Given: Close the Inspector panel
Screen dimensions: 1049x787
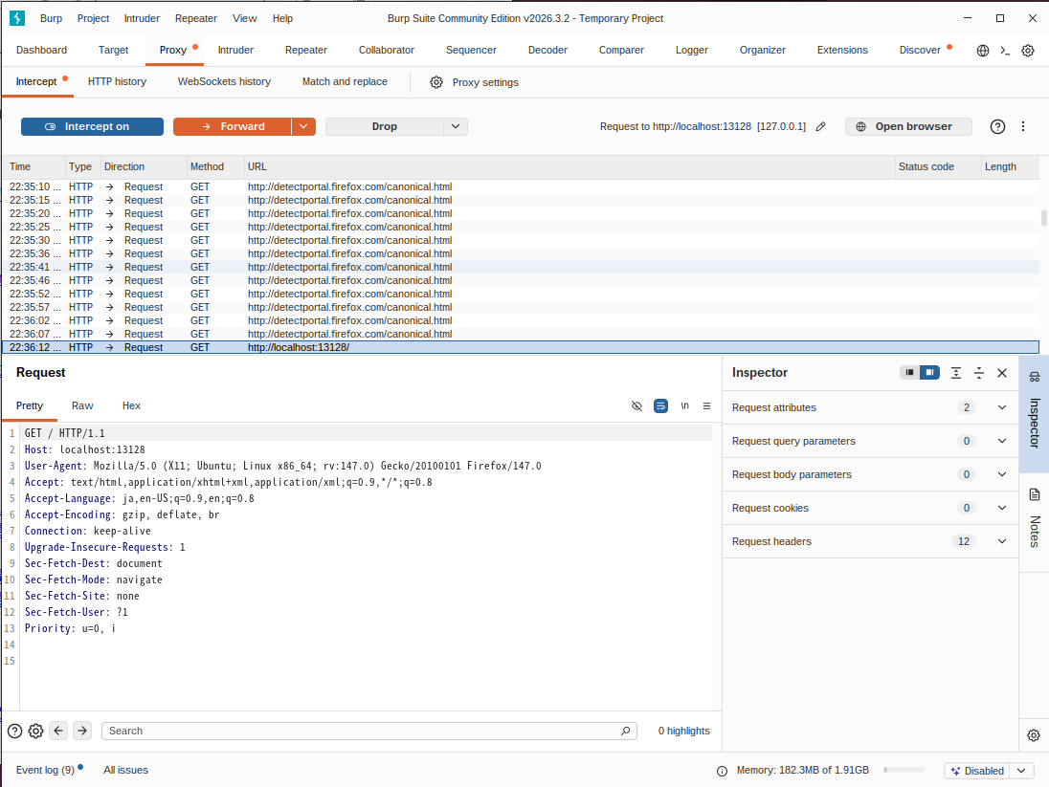Looking at the screenshot, I should point(1002,373).
